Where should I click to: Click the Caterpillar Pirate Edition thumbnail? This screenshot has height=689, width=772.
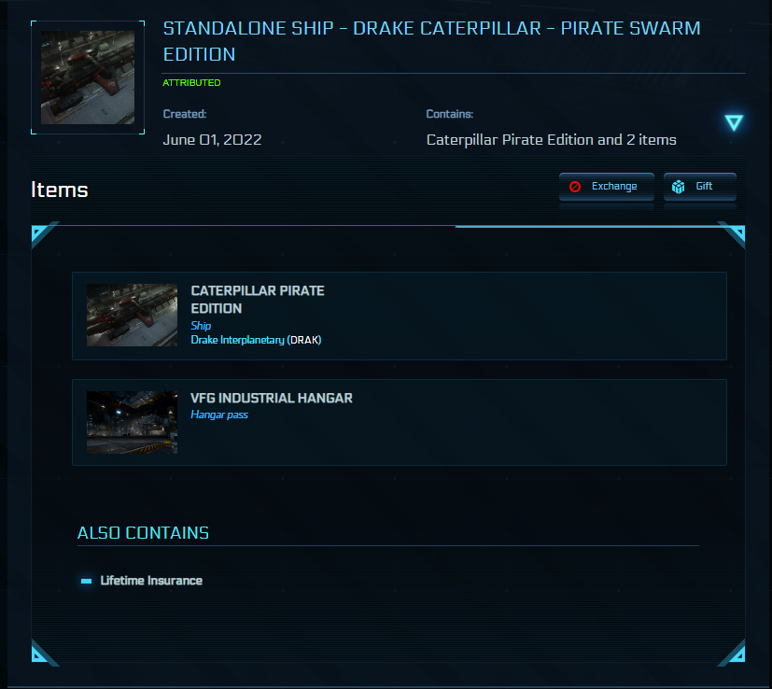click(132, 315)
